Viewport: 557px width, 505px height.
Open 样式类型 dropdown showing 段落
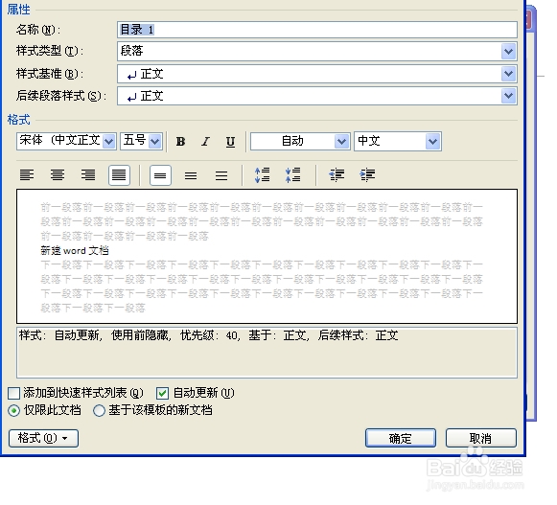click(x=509, y=52)
